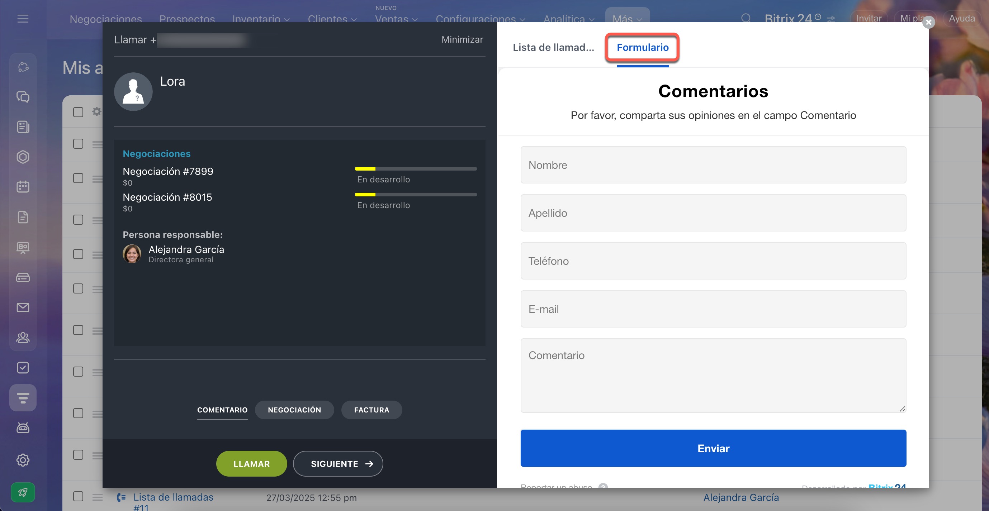The width and height of the screenshot is (989, 511).
Task: Open the Negociaciones menu item
Action: click(105, 19)
